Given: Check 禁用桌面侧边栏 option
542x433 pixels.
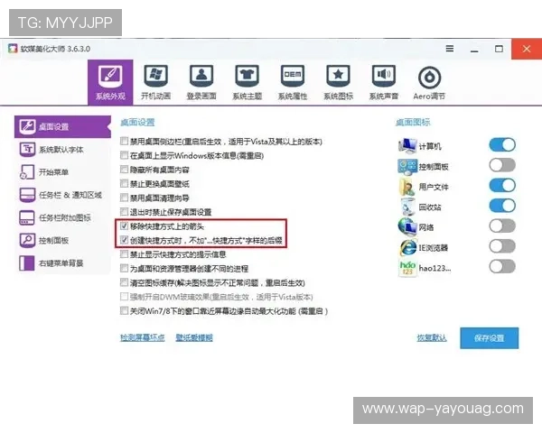Looking at the screenshot, I should pyautogui.click(x=124, y=141).
